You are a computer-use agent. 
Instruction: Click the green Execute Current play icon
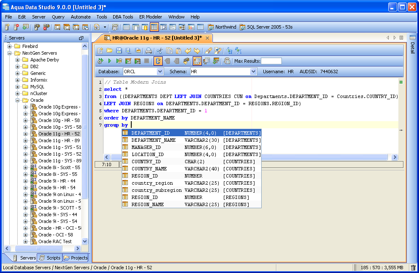(109, 61)
